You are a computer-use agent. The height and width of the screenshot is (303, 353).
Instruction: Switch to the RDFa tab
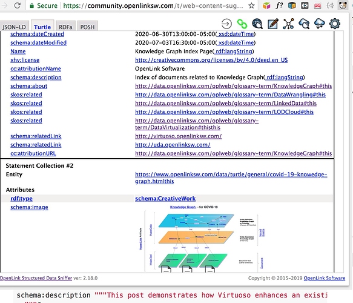65,27
